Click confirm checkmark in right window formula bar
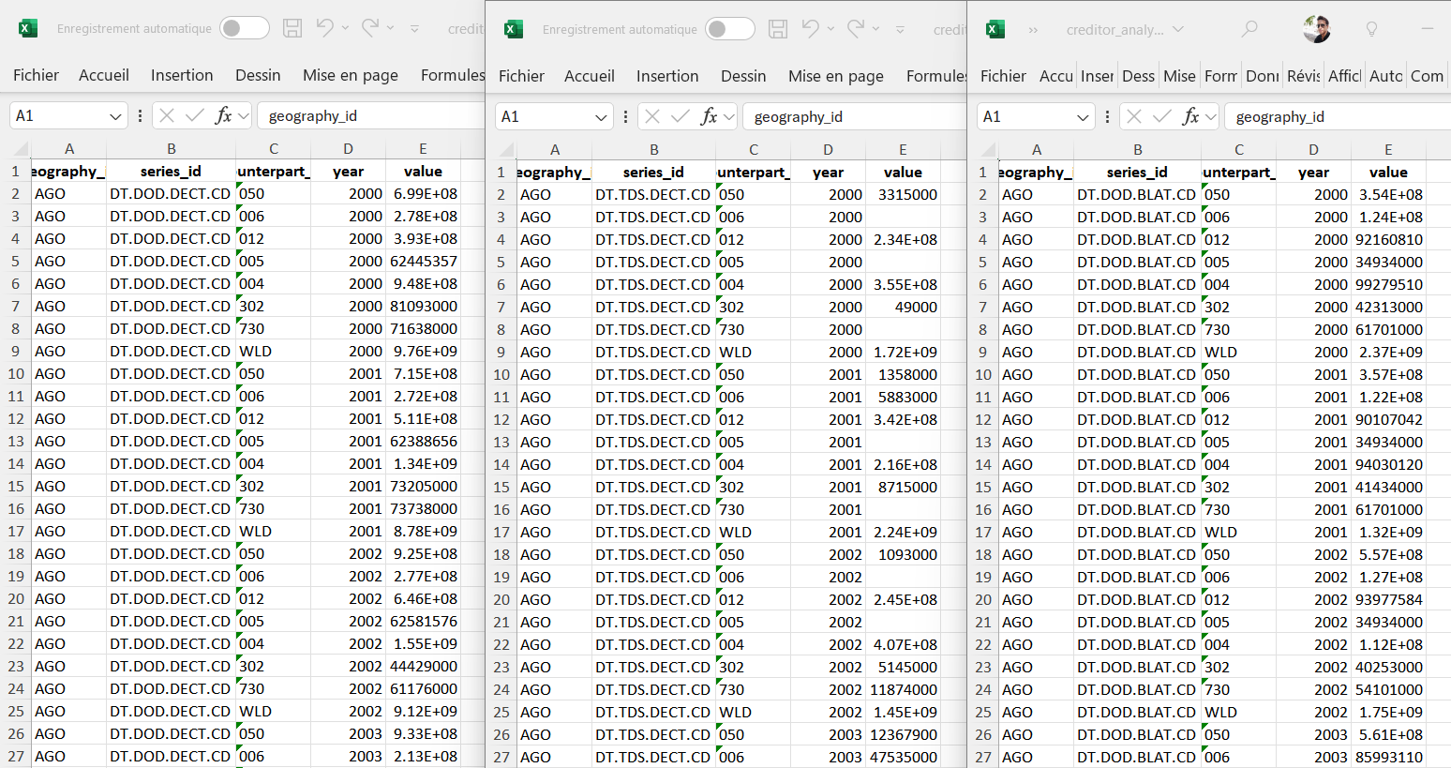The height and width of the screenshot is (768, 1451). pyautogui.click(x=1162, y=116)
